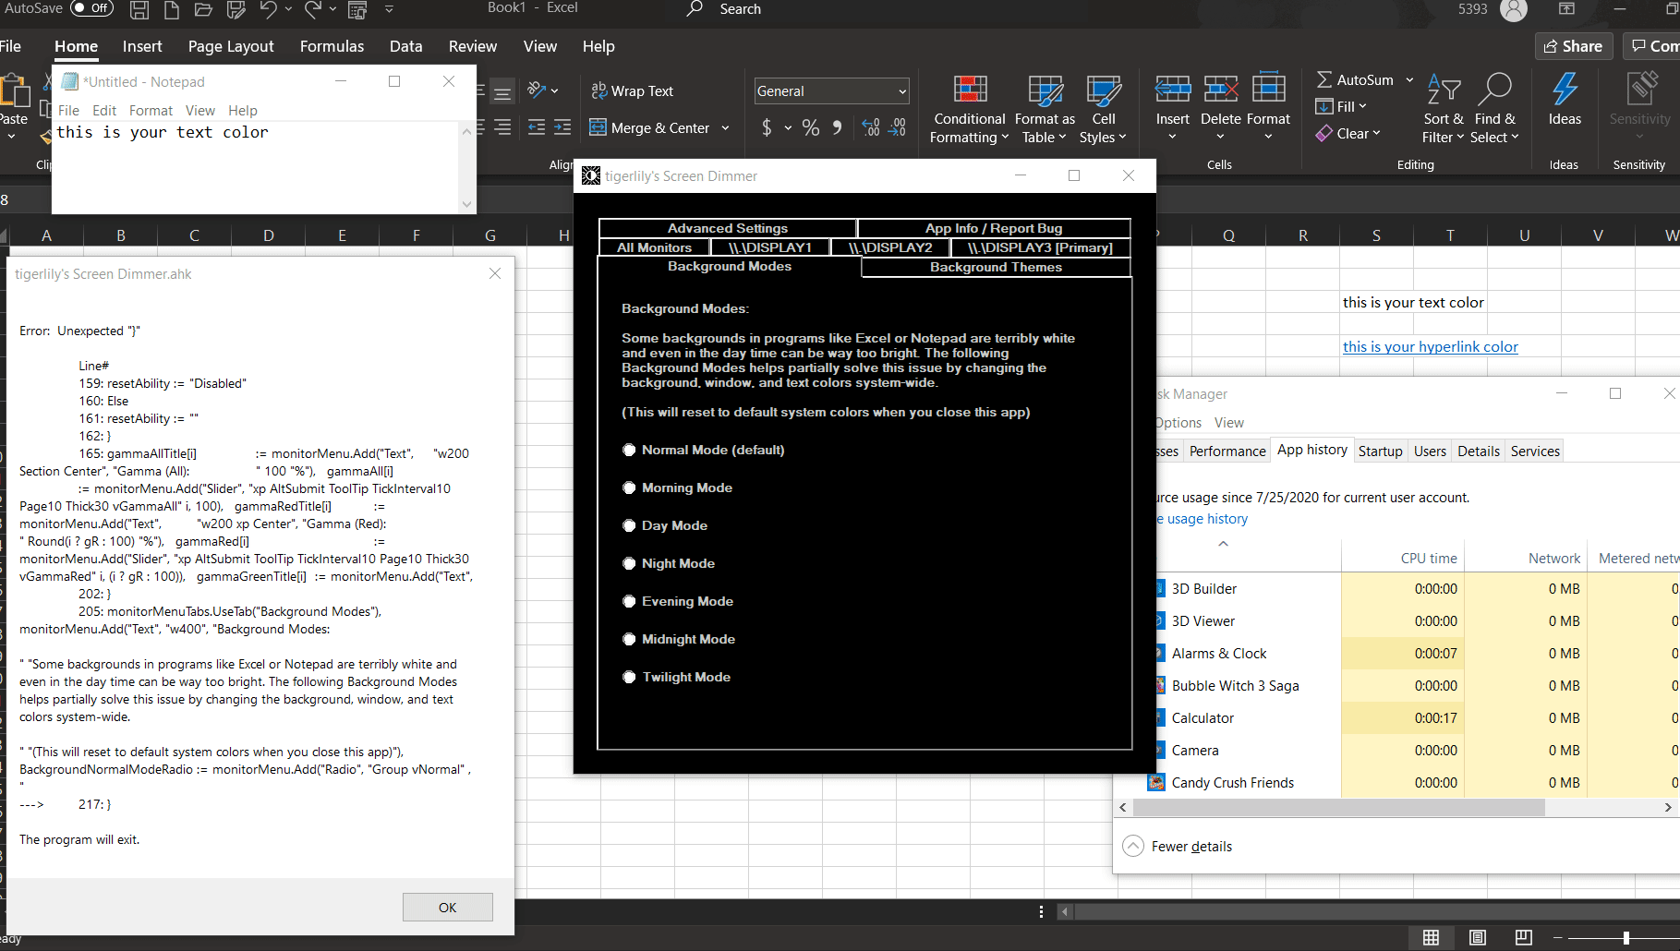Click the Merge & Center button
The height and width of the screenshot is (951, 1680).
[649, 127]
